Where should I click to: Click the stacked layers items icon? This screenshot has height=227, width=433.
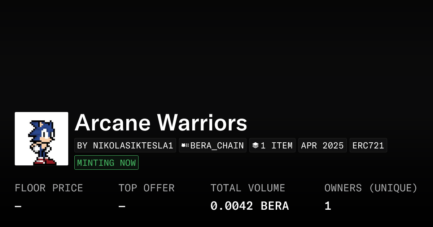(x=255, y=145)
